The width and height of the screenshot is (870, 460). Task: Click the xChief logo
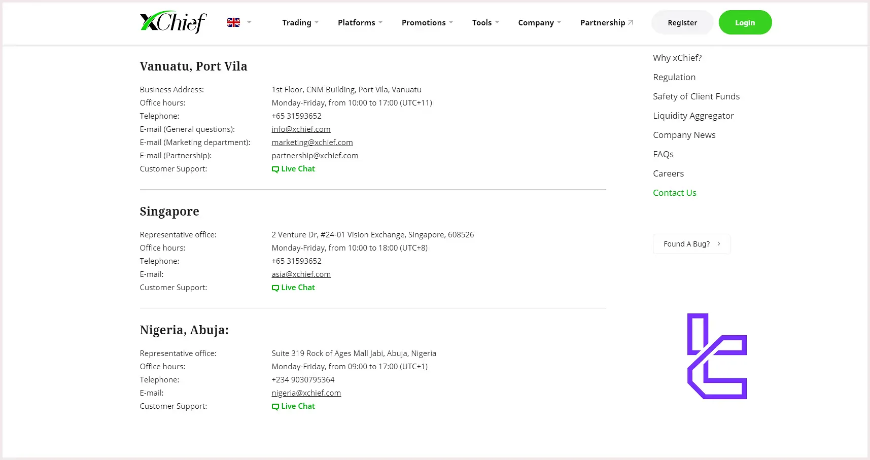tap(173, 22)
